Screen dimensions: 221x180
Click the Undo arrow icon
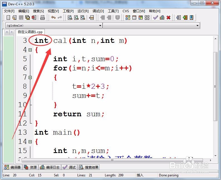(x=53, y=18)
